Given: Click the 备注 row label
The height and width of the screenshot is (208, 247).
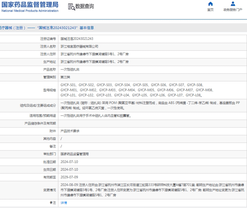Looking at the screenshot, I should (x=53, y=146).
